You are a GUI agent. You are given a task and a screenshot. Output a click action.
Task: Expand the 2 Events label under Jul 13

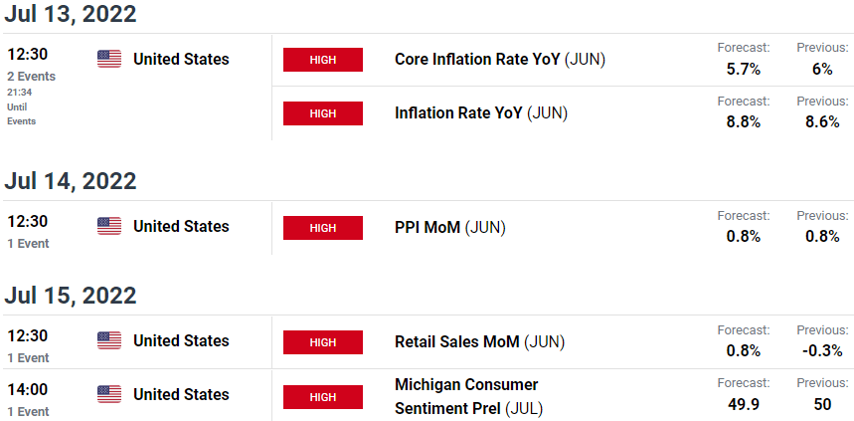click(x=32, y=77)
